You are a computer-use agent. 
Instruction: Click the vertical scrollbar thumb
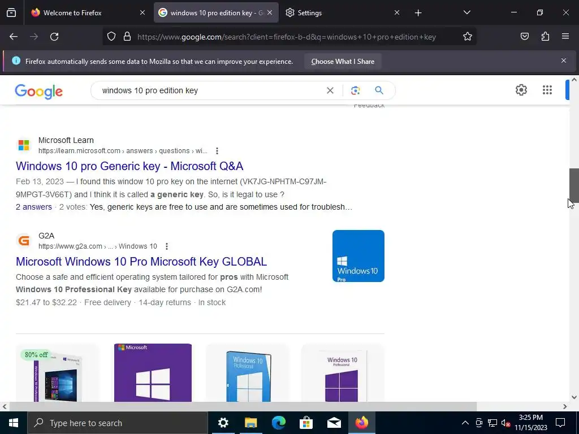574,185
